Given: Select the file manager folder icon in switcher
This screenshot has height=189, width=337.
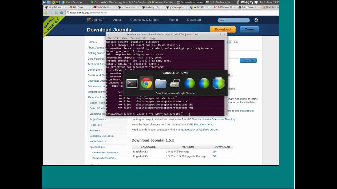Looking at the screenshot, I should (161, 83).
